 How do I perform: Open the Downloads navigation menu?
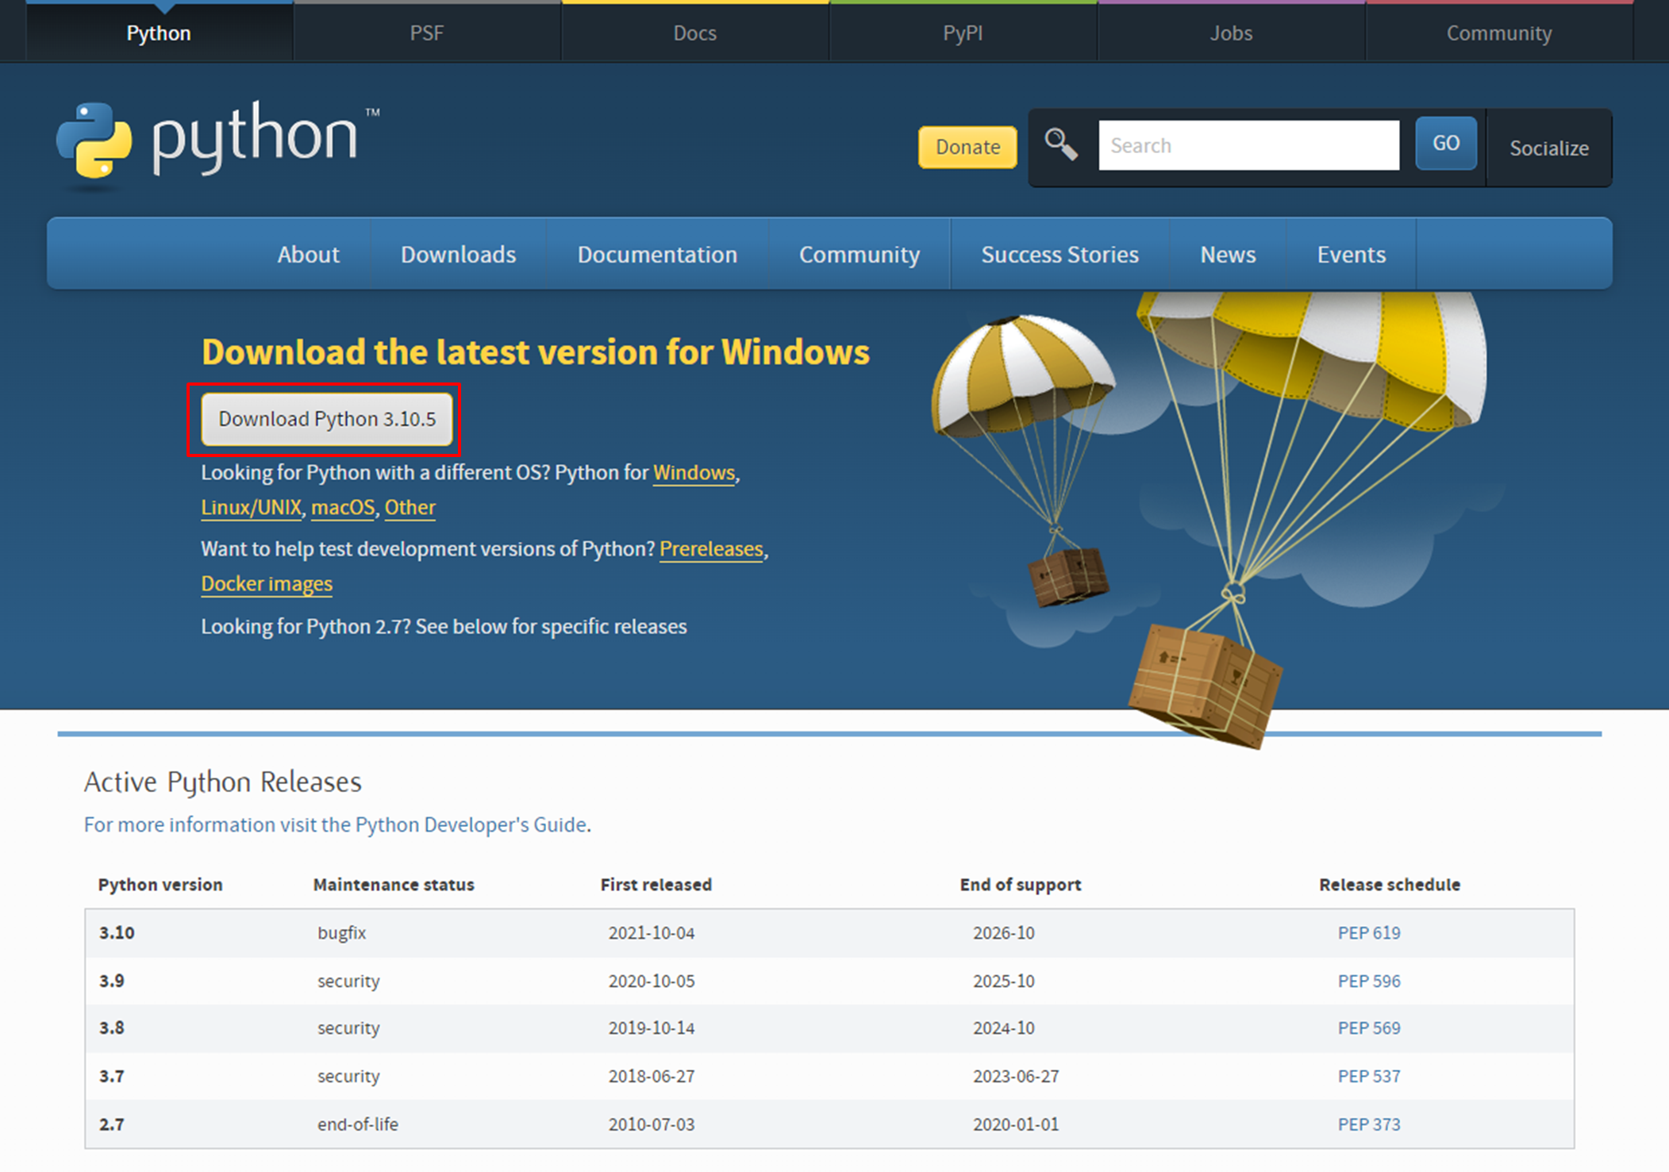coord(458,255)
